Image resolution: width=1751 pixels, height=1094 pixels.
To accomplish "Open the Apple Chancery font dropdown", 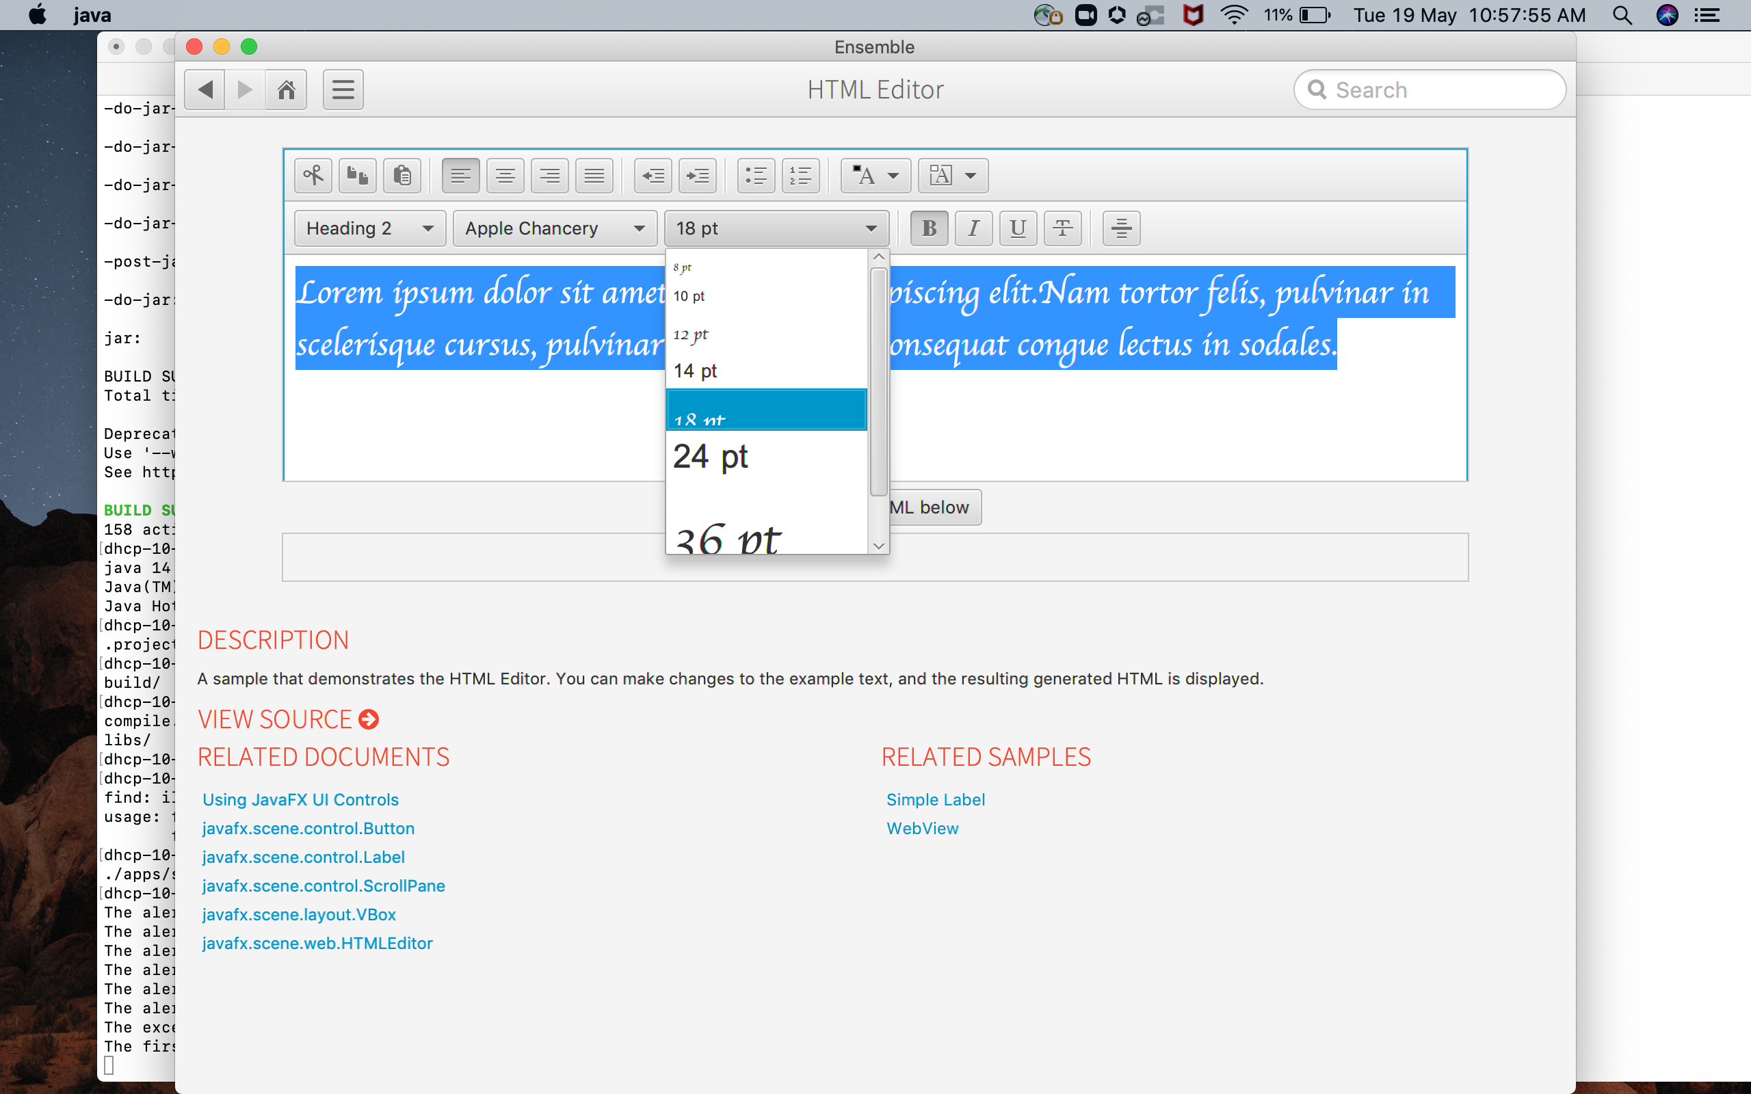I will [x=554, y=228].
